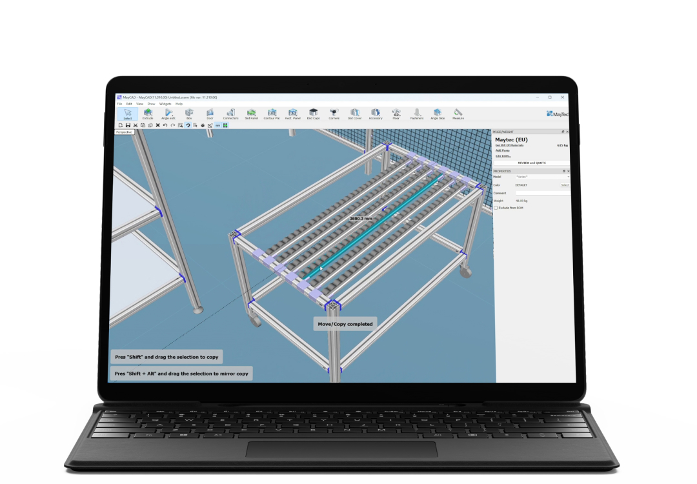Float the Properties panel
Viewport: 697px width, 484px height.
point(563,171)
